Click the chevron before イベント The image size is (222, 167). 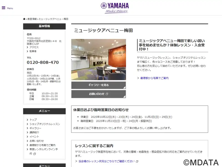click(27, 137)
